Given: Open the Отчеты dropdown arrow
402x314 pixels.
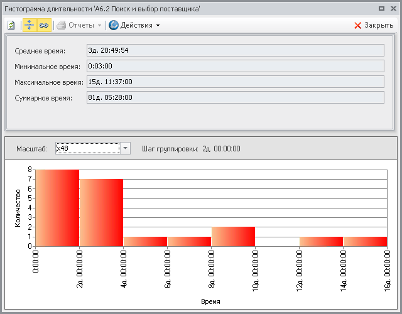Looking at the screenshot, I should [100, 25].
